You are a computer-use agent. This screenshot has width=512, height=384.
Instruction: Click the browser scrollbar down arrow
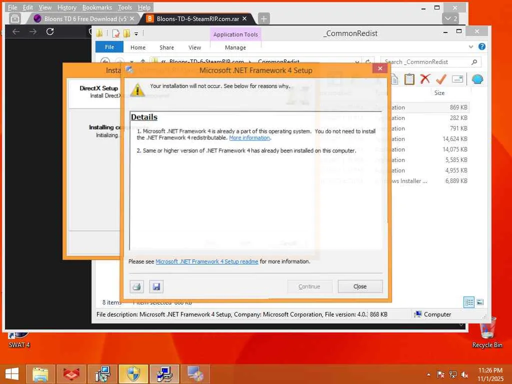pyautogui.click(x=461, y=325)
